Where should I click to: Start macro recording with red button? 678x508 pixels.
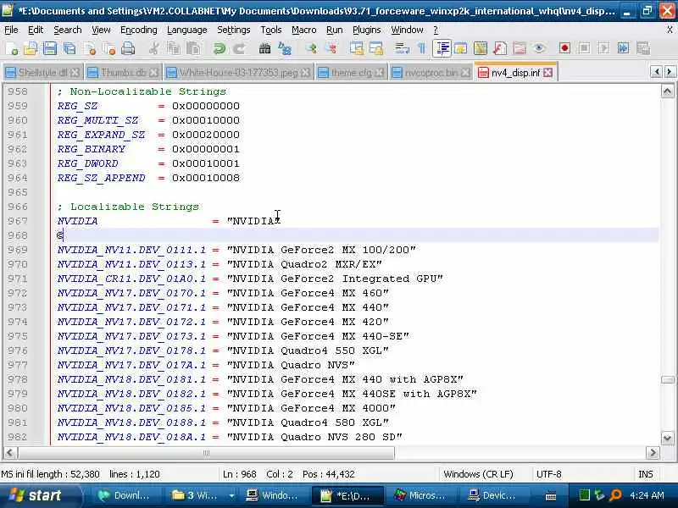coord(564,48)
